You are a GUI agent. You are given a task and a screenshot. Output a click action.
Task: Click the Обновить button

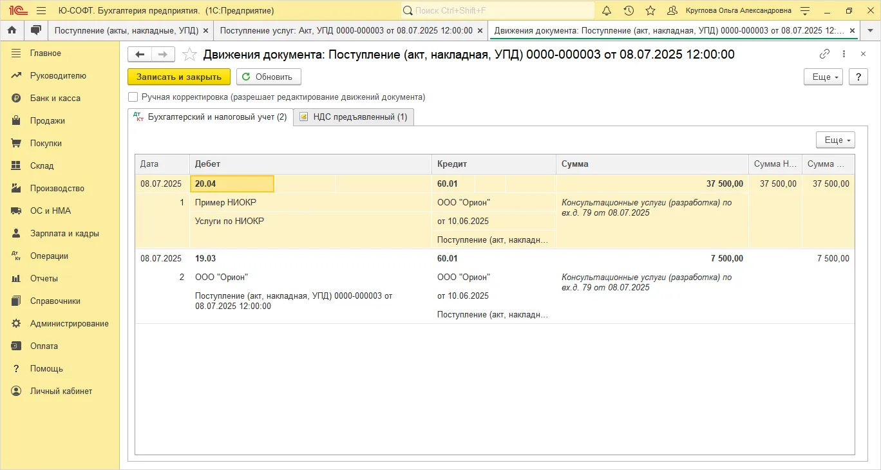tap(269, 77)
